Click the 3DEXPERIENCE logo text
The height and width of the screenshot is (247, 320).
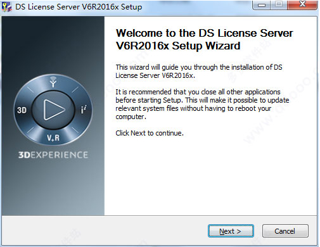pos(53,155)
